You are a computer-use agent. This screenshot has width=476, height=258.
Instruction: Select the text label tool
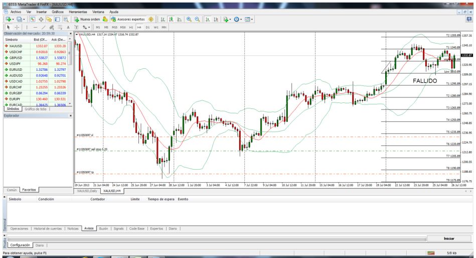[67, 27]
